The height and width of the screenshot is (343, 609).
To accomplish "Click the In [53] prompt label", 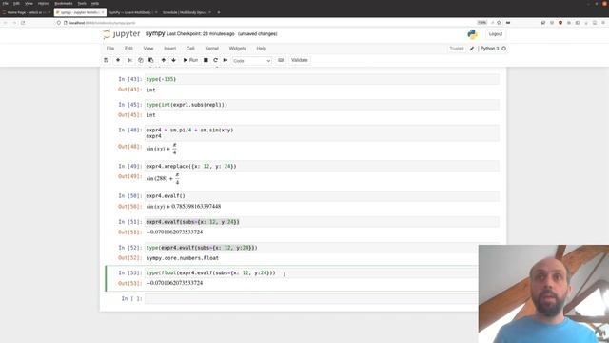I will point(130,273).
